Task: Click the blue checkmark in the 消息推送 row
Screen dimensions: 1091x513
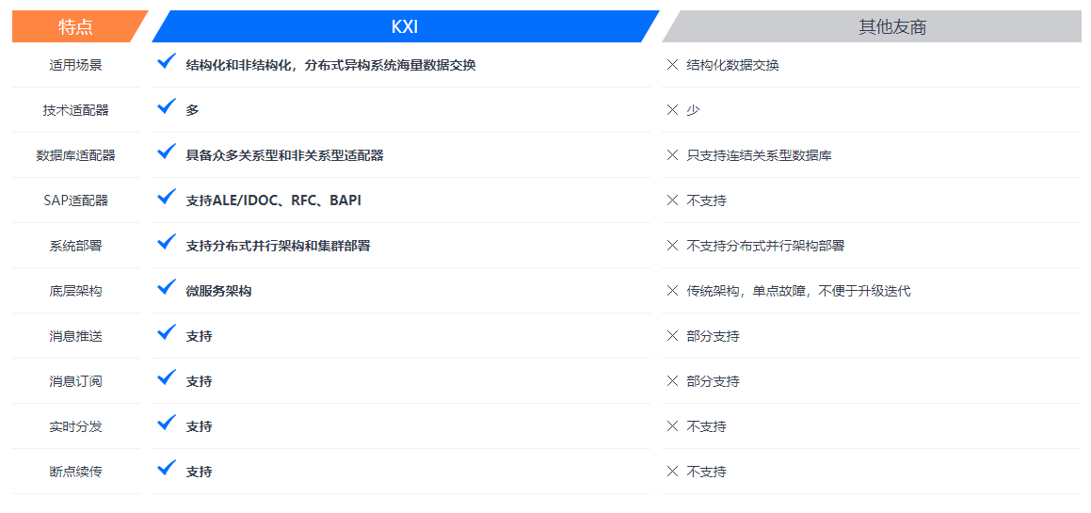Action: tap(167, 333)
